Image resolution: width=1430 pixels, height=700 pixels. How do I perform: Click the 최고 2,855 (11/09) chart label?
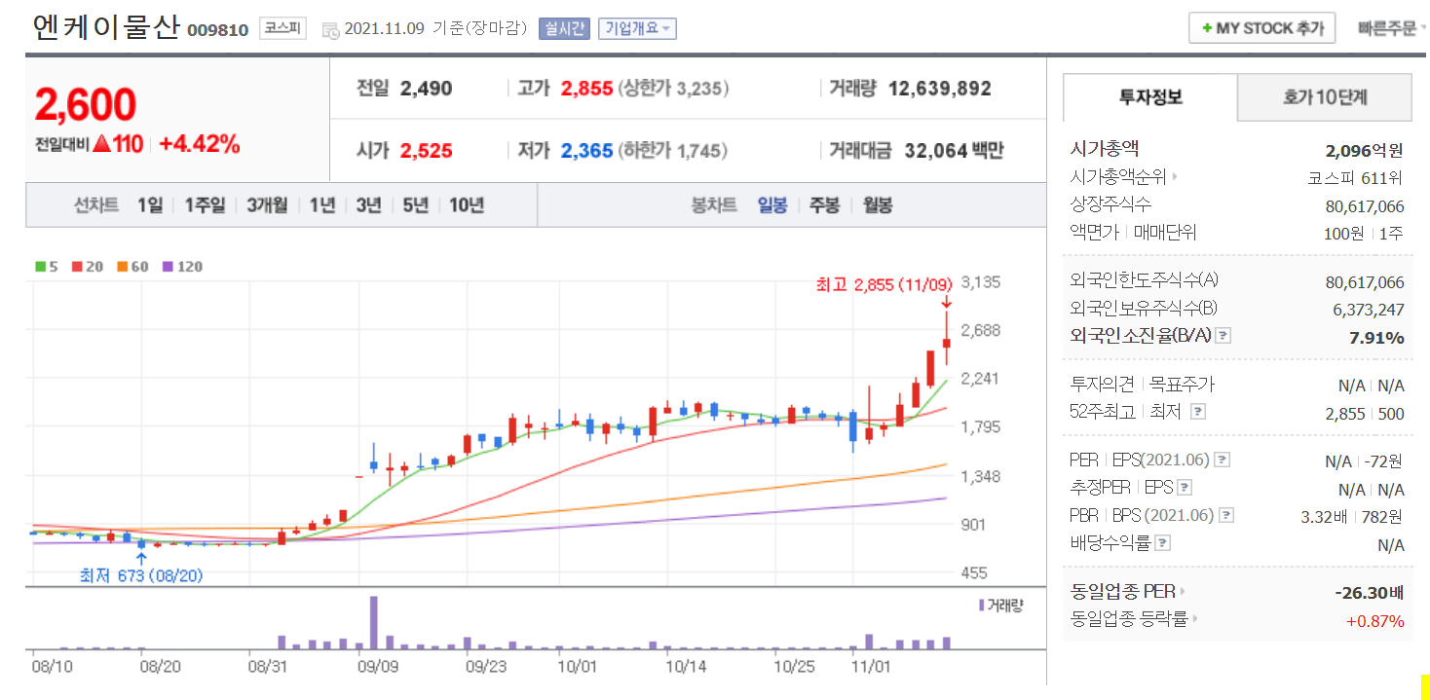[883, 285]
